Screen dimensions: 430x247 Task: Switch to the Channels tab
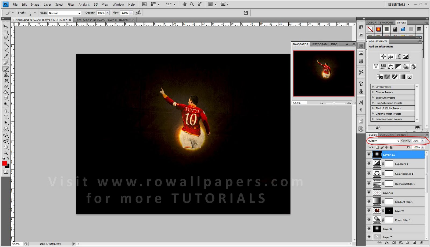[387, 135]
